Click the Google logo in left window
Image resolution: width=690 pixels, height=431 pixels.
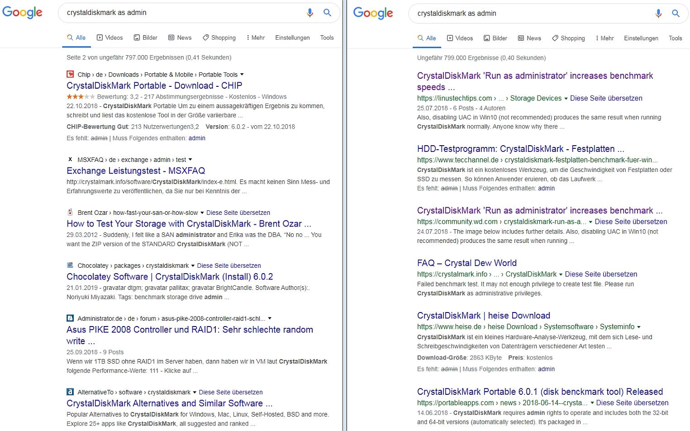[22, 13]
